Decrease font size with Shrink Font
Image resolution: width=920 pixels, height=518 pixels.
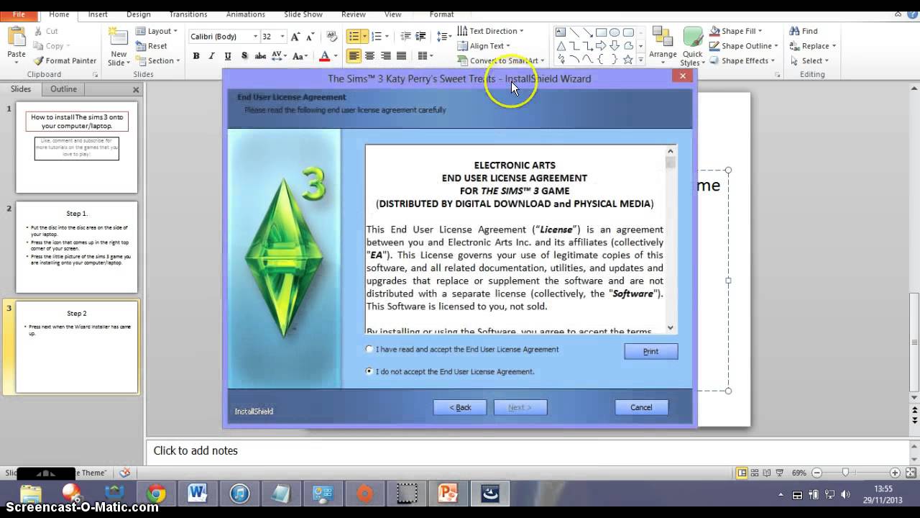[x=311, y=36]
